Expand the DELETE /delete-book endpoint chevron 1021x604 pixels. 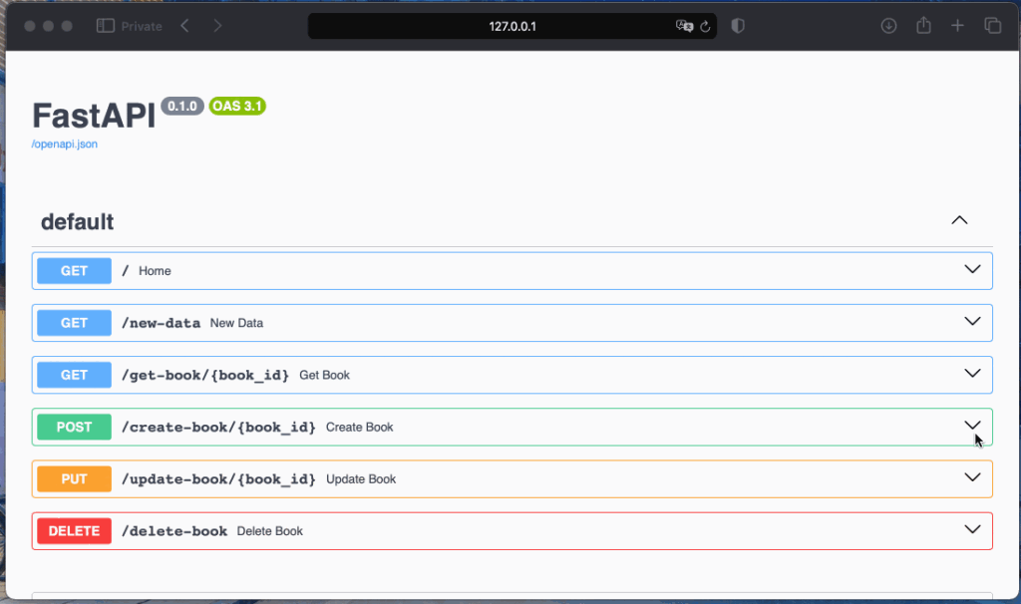pos(973,529)
